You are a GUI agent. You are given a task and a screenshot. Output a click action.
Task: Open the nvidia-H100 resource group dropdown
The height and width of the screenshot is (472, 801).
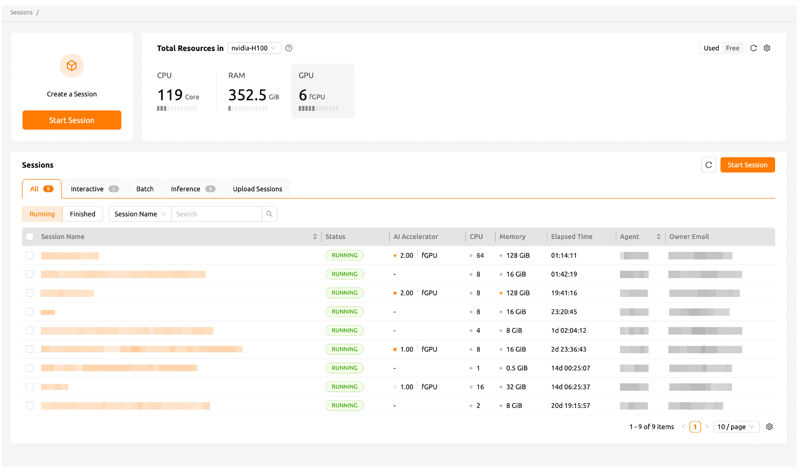[254, 48]
